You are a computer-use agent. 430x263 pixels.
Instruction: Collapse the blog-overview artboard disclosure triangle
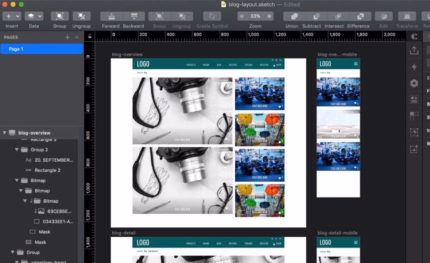pyautogui.click(x=4, y=132)
